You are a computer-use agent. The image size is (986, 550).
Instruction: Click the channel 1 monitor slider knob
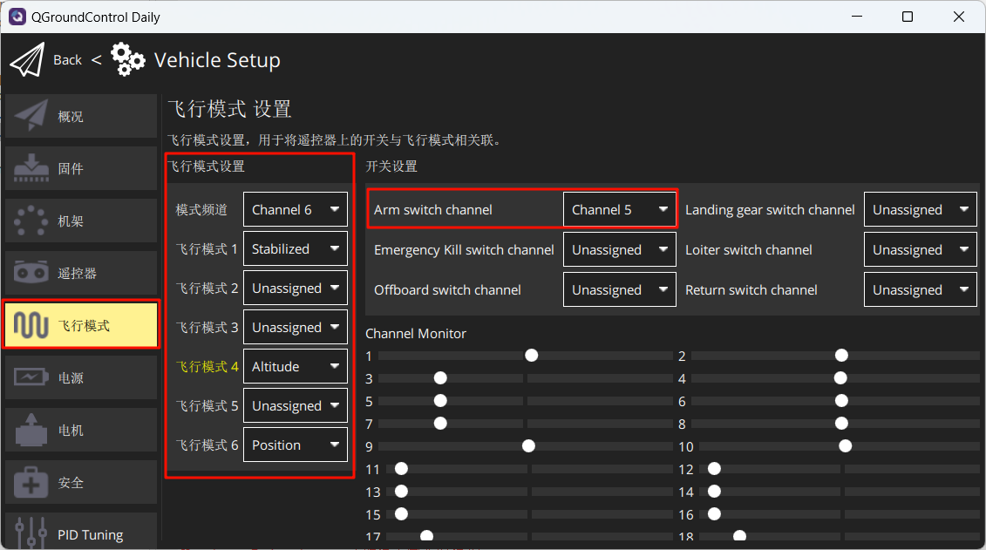tap(531, 356)
